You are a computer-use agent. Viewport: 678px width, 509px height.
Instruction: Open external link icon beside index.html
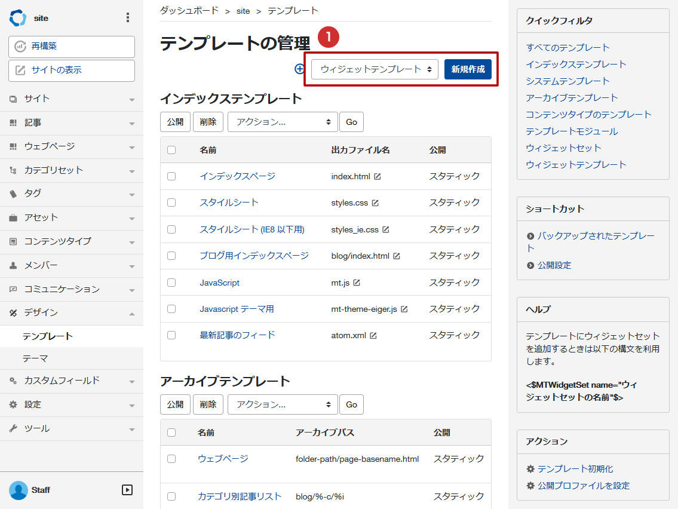[x=378, y=177]
